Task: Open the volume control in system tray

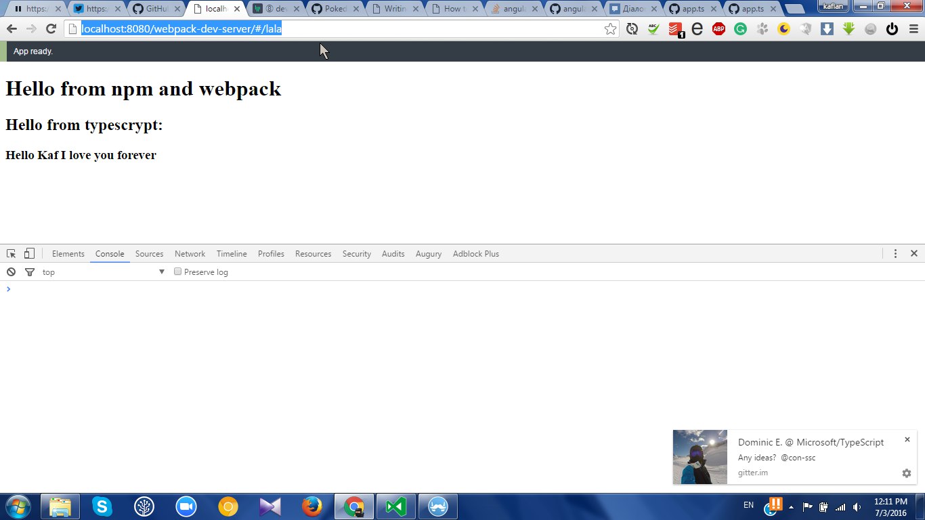Action: coord(857,506)
